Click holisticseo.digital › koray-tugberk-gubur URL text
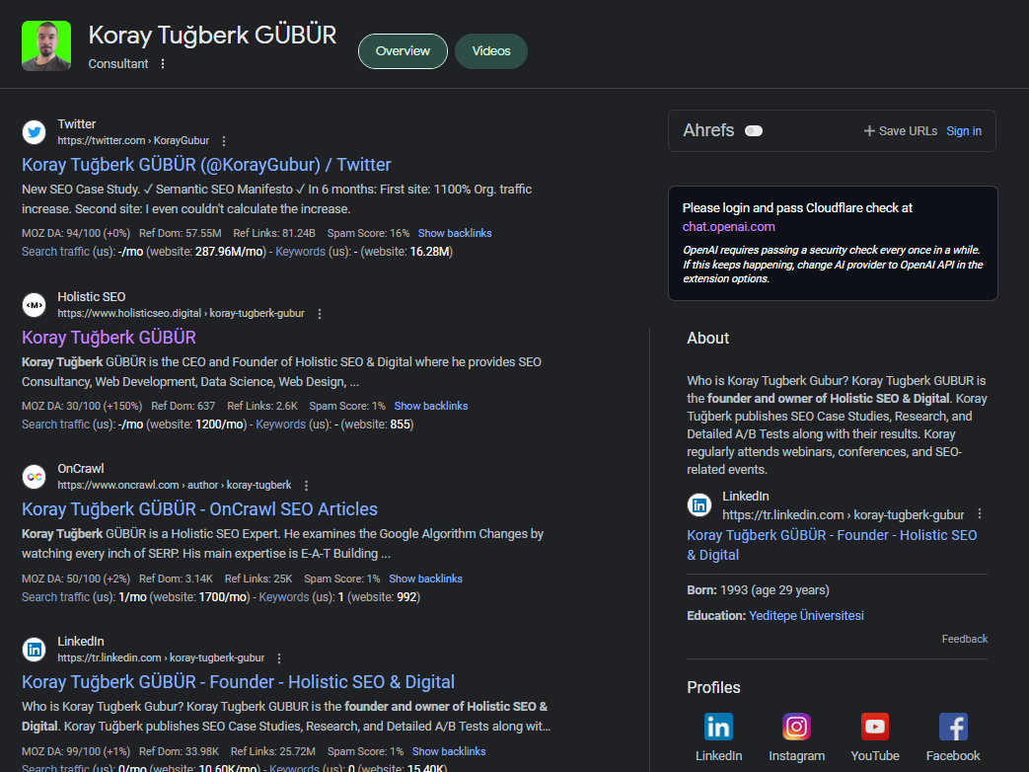 click(182, 313)
